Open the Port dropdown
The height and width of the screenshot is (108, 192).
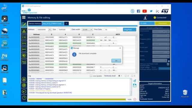coord(161,36)
